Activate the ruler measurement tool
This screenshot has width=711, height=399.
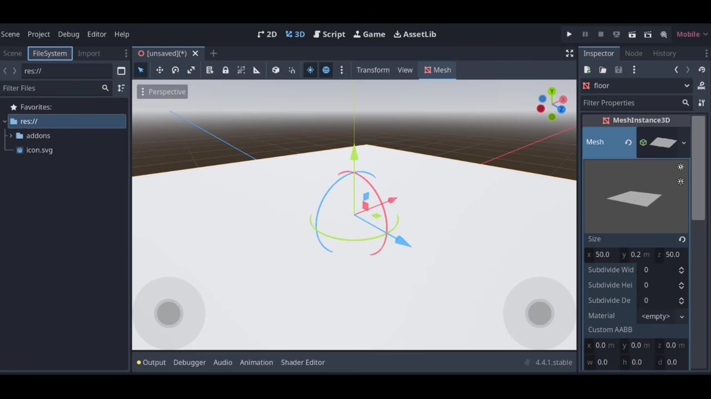[x=257, y=70]
